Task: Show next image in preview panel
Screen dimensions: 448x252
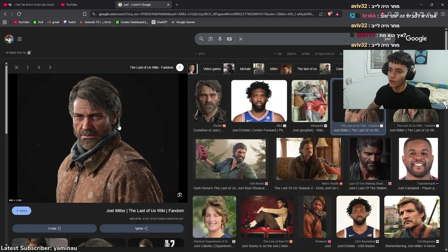Action: [x=50, y=67]
